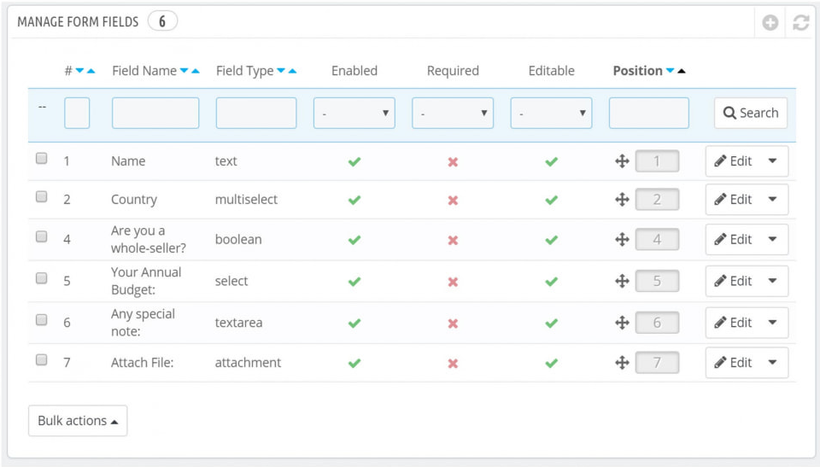Toggle Required cross for Attach File field
This screenshot has width=820, height=467.
coord(453,364)
